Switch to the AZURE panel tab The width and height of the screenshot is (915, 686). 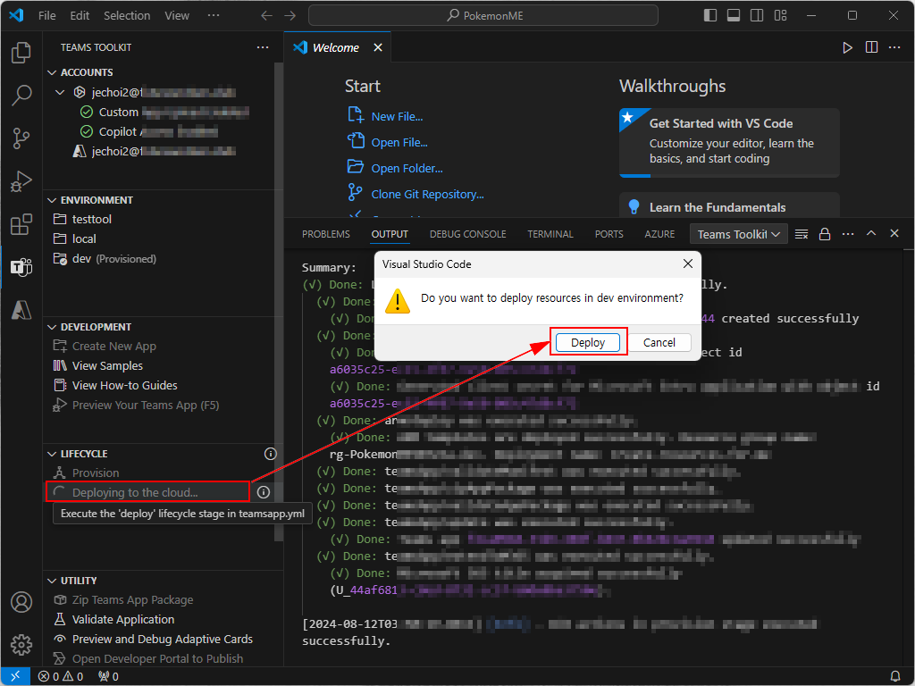tap(659, 234)
